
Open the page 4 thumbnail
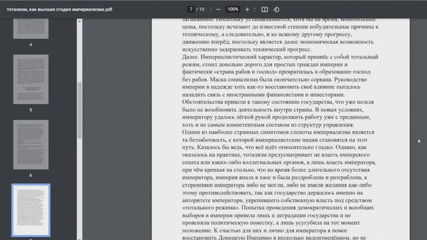(31, 29)
